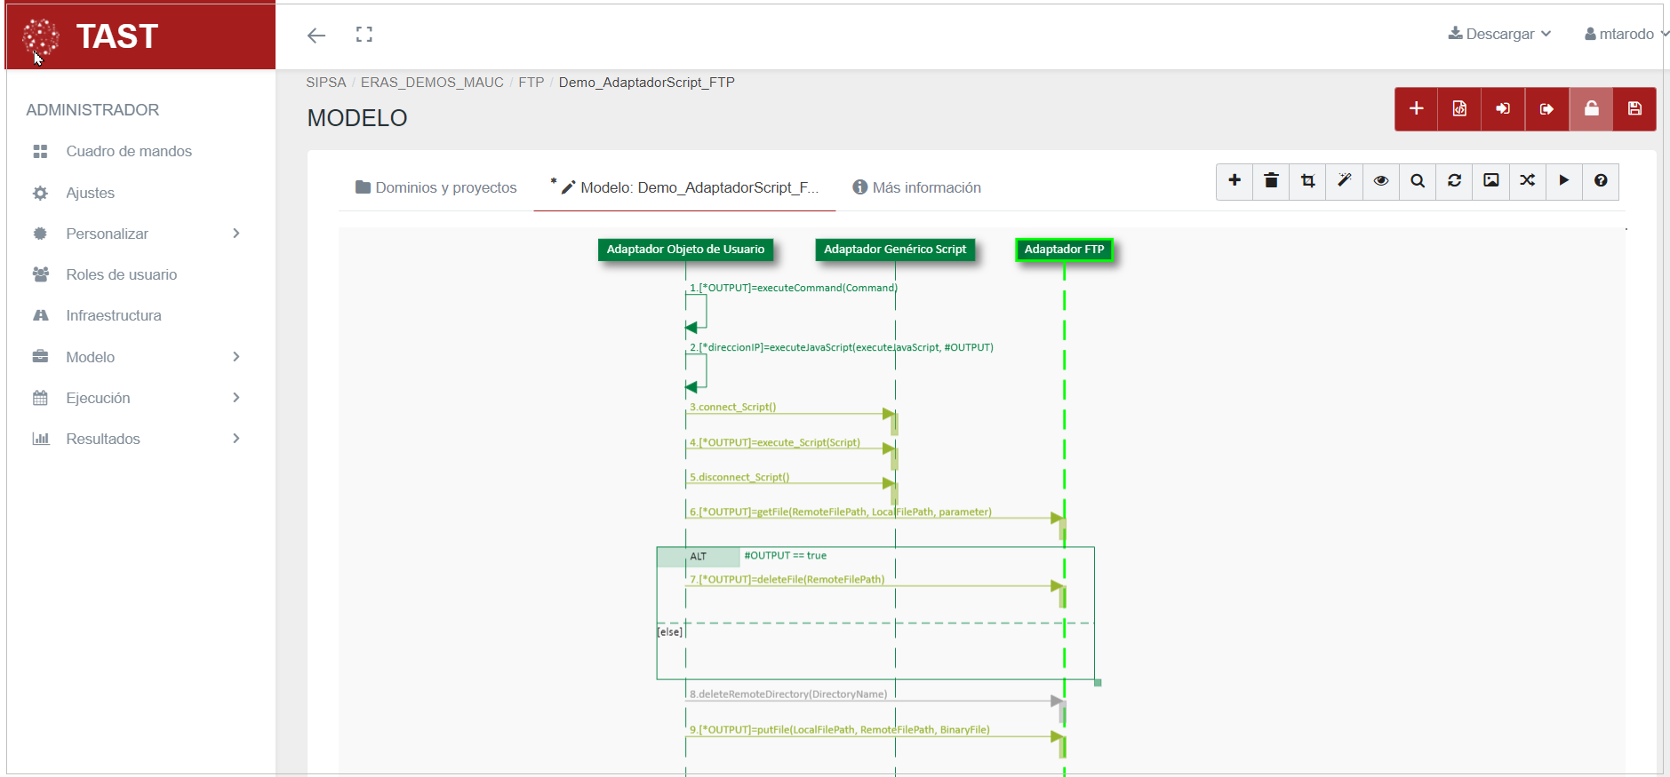This screenshot has width=1670, height=777.
Task: Go to Cuadro de mandos
Action: pyautogui.click(x=129, y=151)
